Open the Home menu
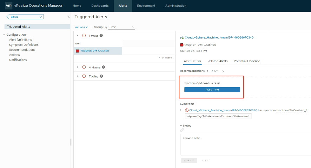Viewport: 311px width, 168px height. [77, 6]
